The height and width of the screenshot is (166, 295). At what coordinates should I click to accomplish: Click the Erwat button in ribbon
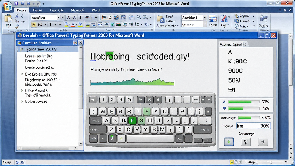tap(169, 16)
